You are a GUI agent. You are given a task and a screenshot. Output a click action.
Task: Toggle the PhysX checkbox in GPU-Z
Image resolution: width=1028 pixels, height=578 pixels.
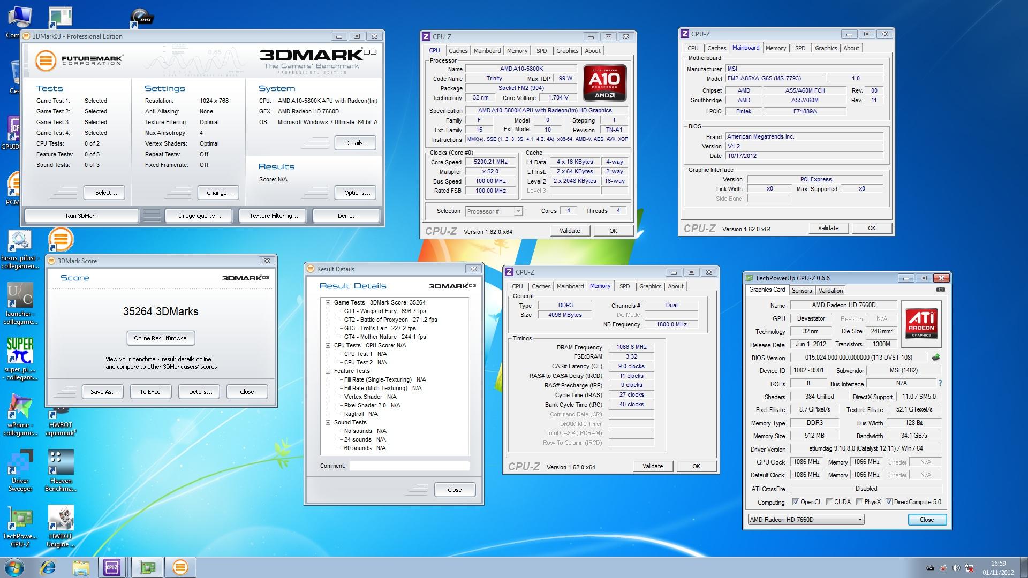859,502
